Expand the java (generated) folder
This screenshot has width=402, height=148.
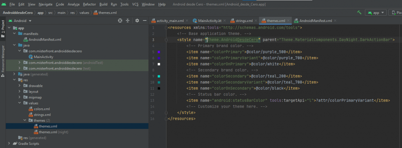(x=15, y=74)
